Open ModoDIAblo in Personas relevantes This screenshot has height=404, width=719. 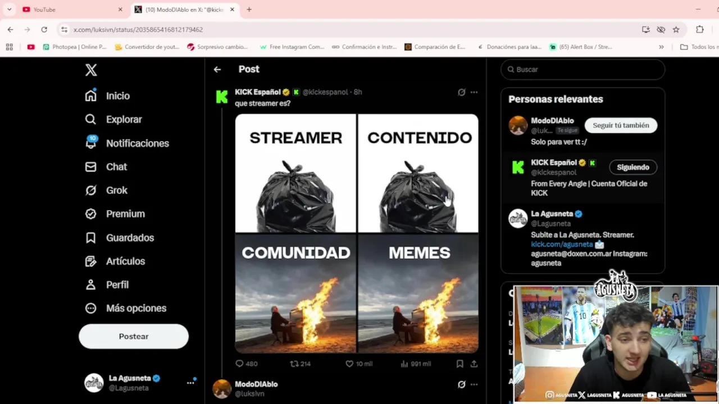tap(552, 121)
